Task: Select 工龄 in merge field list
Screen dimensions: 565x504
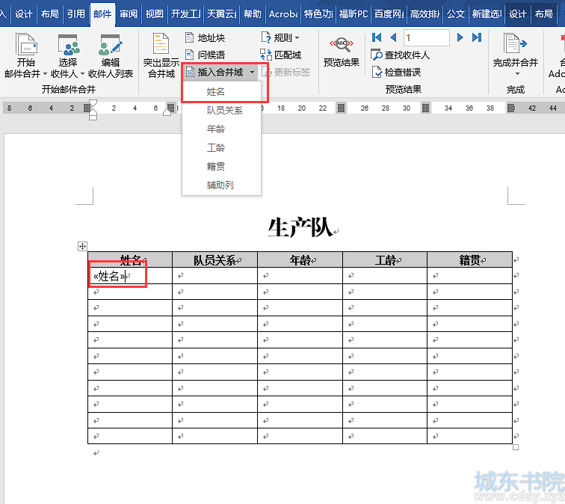Action: click(222, 148)
